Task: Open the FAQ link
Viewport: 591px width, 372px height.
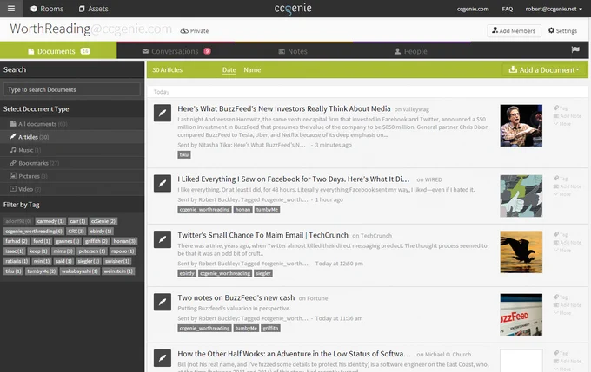Action: click(507, 9)
